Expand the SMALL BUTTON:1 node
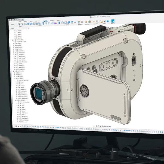 [x=14, y=57]
